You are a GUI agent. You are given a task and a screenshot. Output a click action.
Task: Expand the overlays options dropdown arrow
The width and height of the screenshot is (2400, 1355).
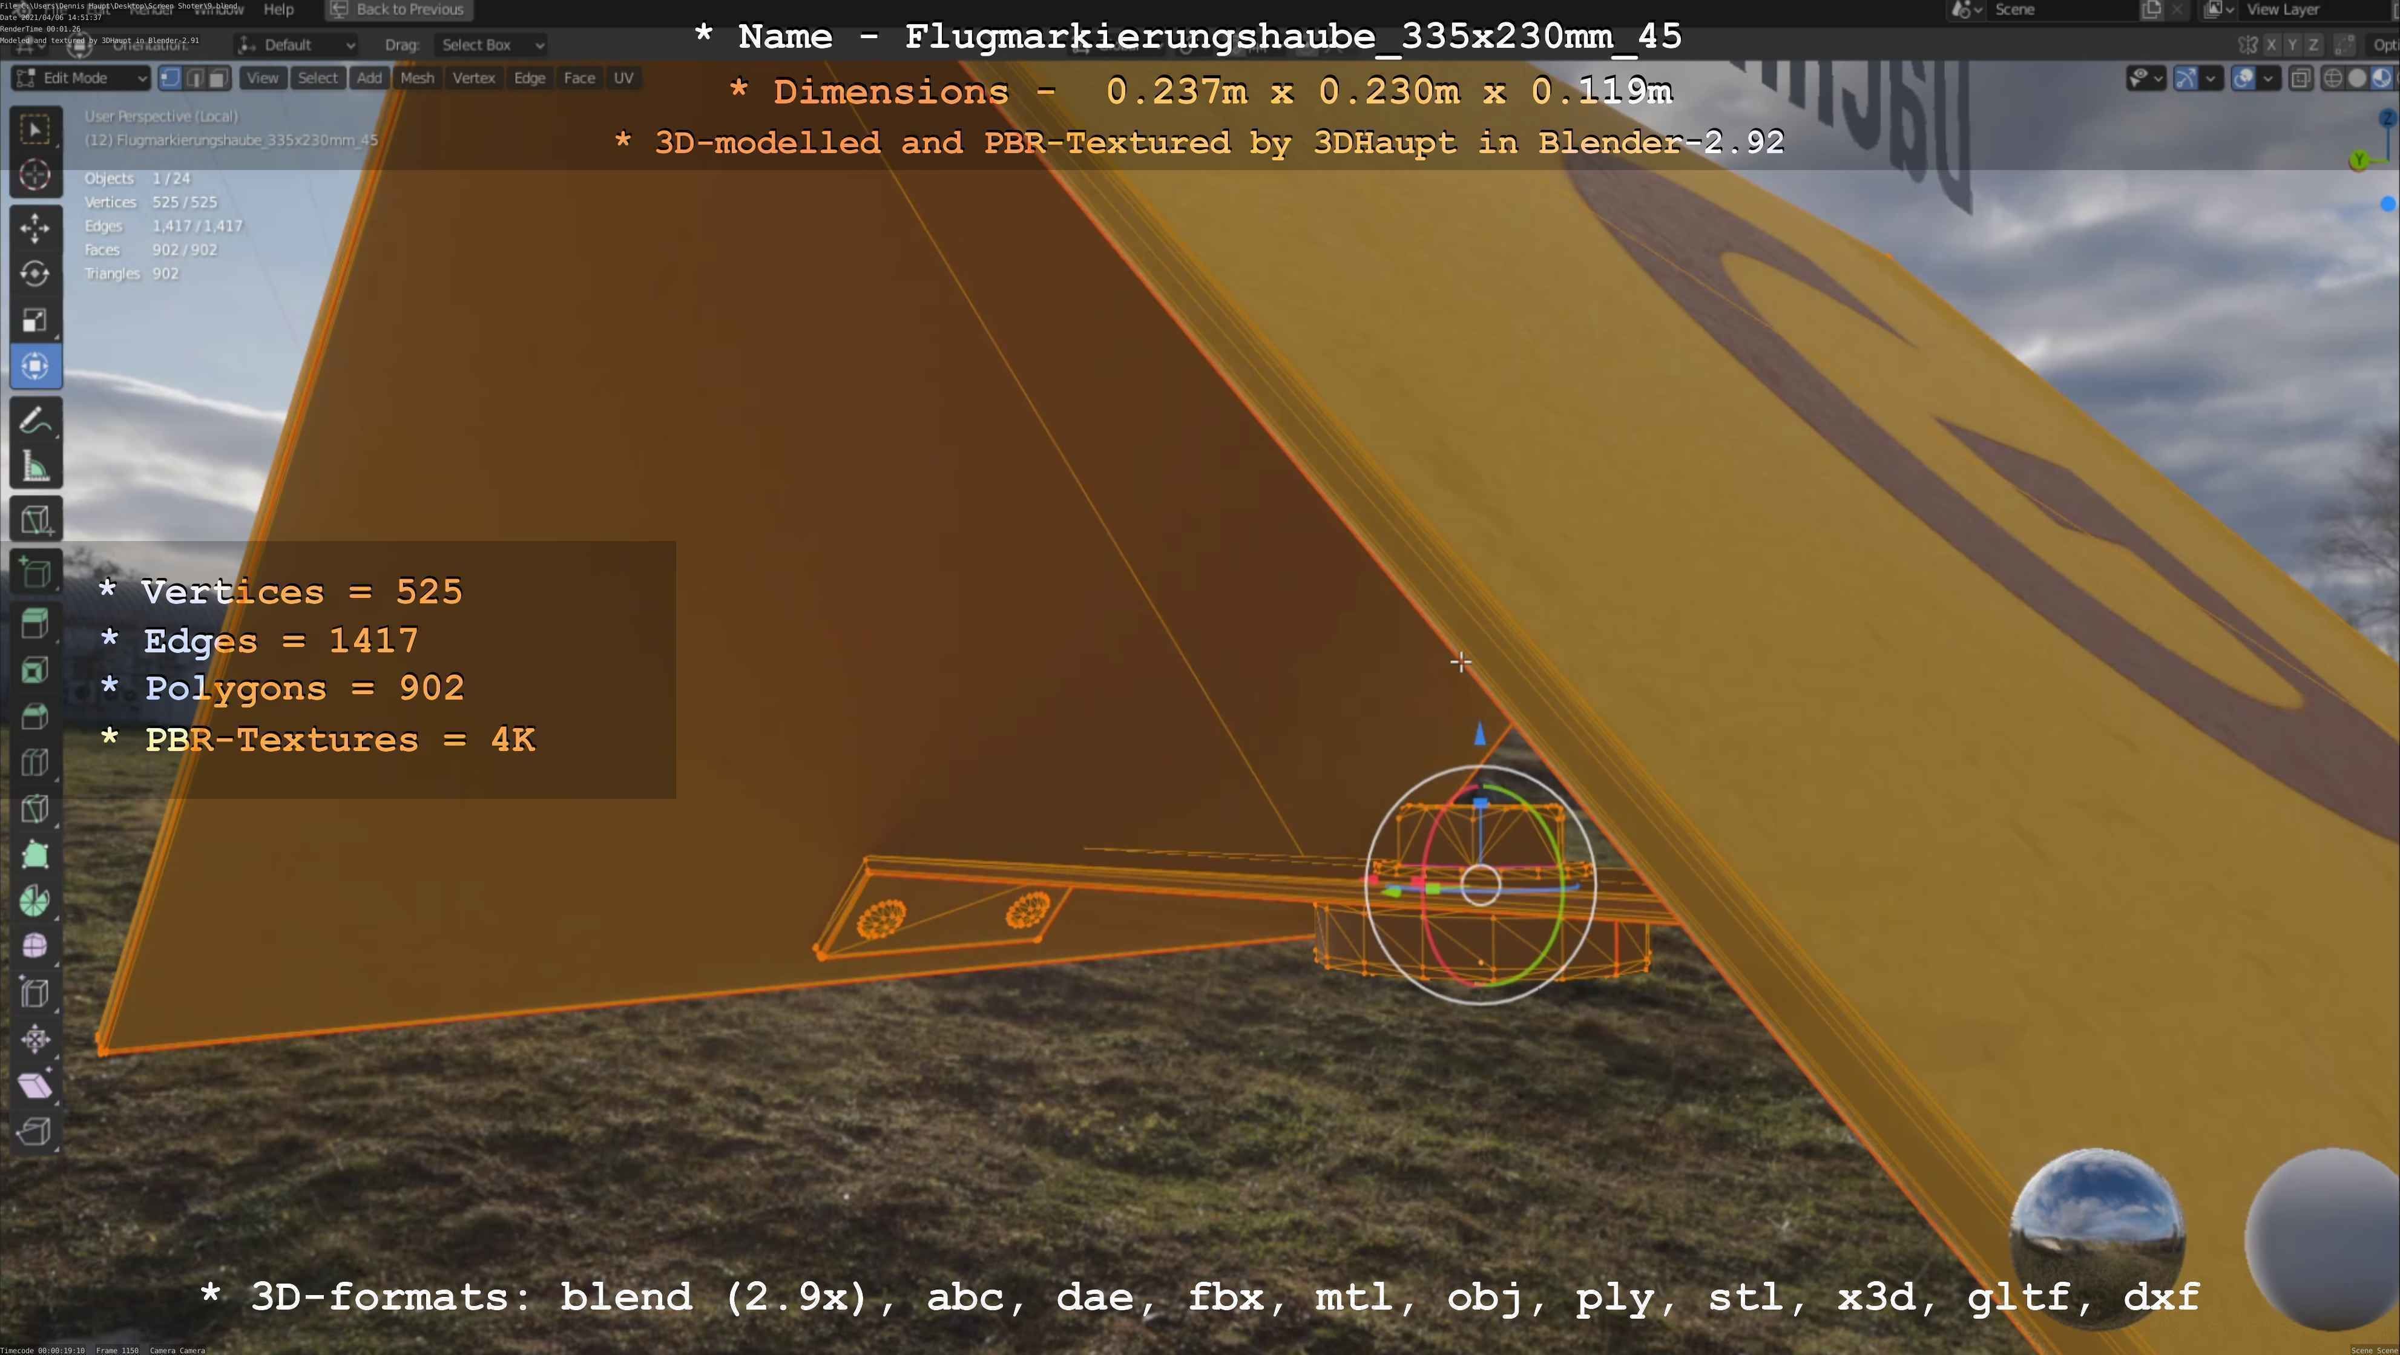tap(2267, 78)
